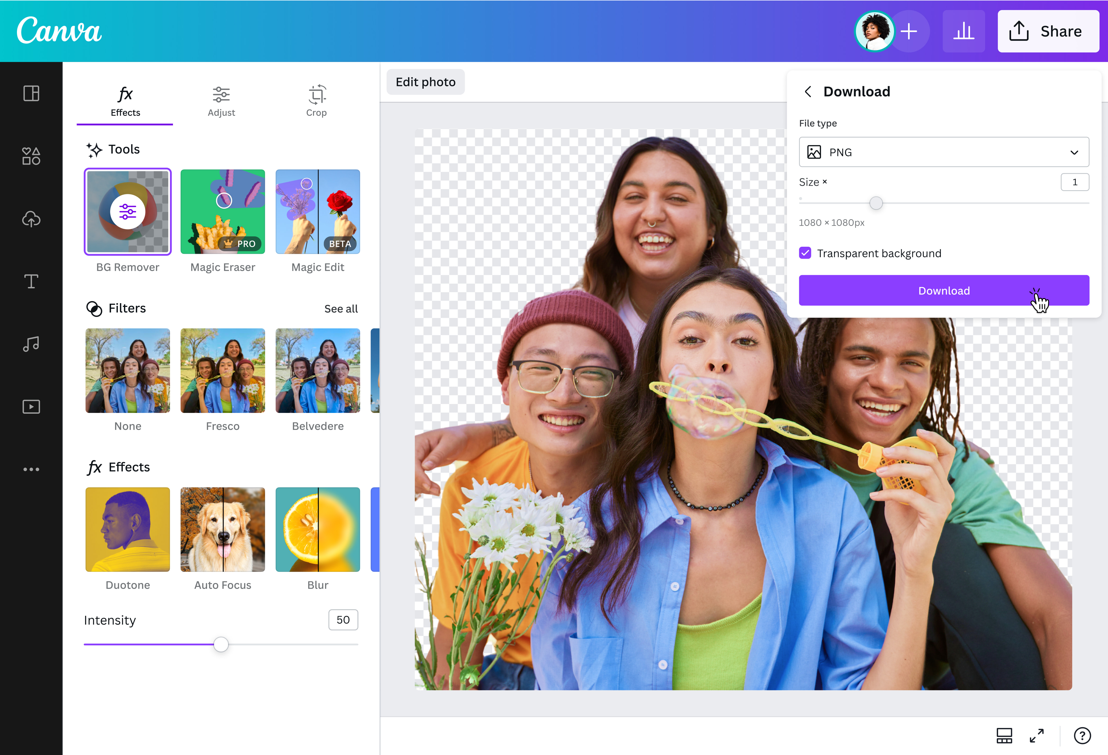Screen dimensions: 1108x755
Task: Open See all filters
Action: click(x=341, y=308)
